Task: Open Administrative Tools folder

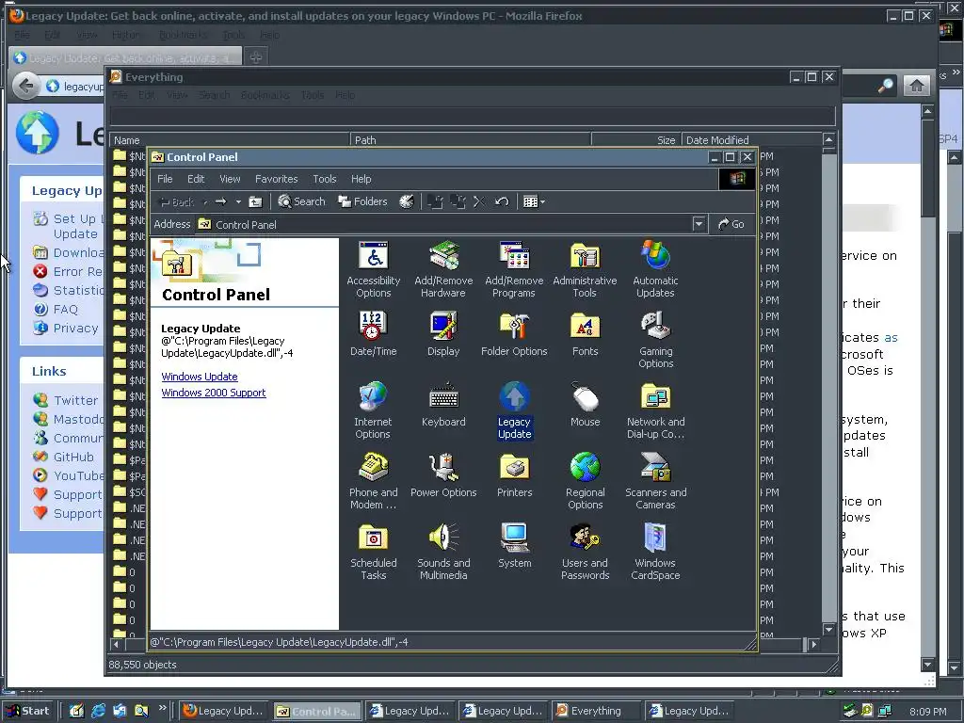Action: pos(585,270)
